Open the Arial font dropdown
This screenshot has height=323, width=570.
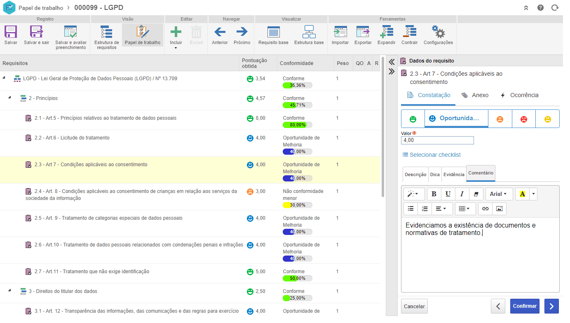499,194
